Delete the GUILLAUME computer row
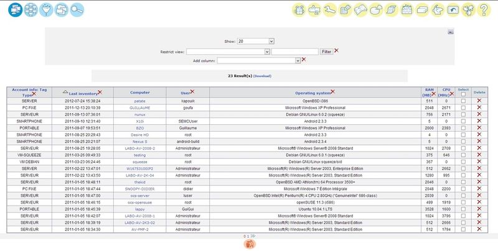The image size is (498, 251). pos(479,107)
